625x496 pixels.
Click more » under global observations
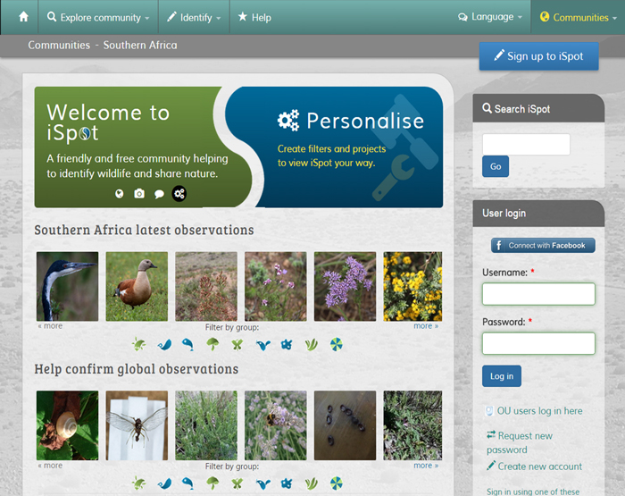[x=426, y=466]
